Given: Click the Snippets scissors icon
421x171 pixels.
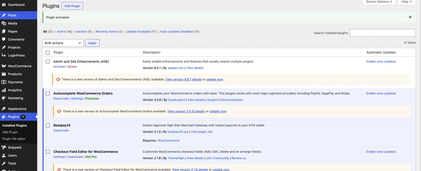Looking at the screenshot, I should pos(4,147).
